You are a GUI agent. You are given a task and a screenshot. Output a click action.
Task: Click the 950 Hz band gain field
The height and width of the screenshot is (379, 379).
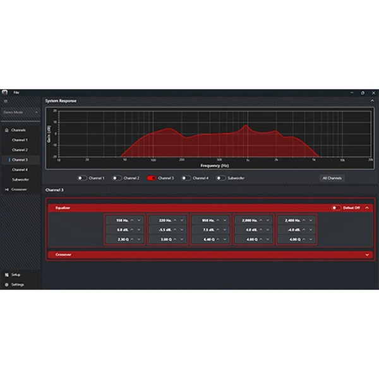point(207,229)
